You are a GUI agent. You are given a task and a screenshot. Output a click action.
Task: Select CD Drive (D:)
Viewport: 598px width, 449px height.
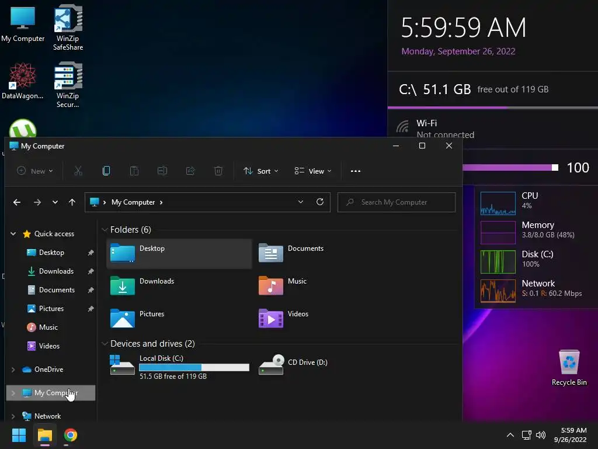coord(293,365)
